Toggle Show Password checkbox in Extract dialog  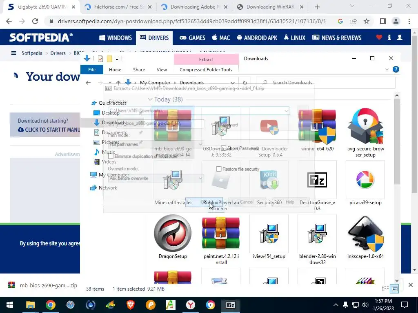coord(224,148)
